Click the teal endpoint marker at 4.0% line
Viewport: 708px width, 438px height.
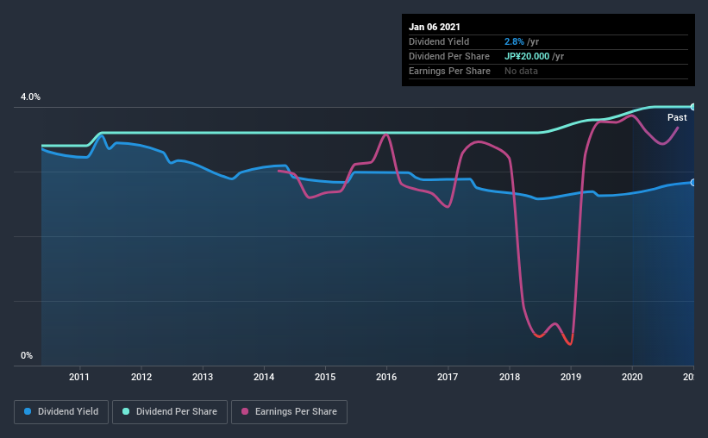(x=692, y=107)
